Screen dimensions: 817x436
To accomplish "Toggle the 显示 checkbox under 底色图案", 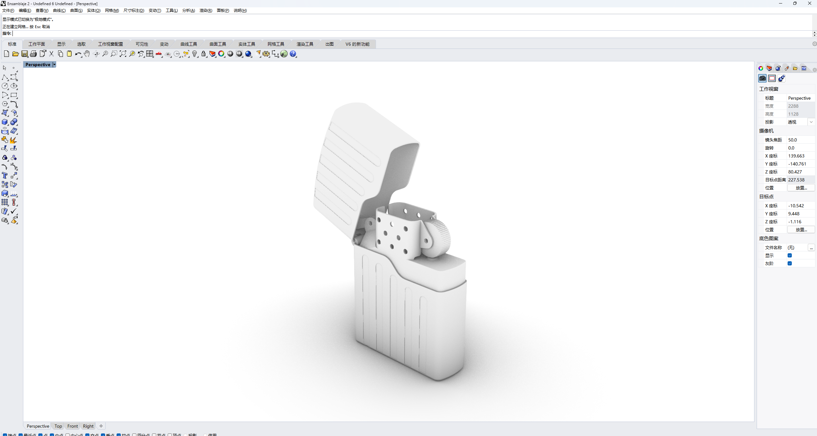I will point(790,256).
